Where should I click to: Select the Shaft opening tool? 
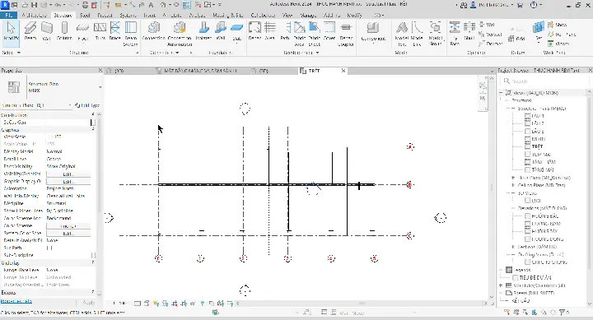469,31
